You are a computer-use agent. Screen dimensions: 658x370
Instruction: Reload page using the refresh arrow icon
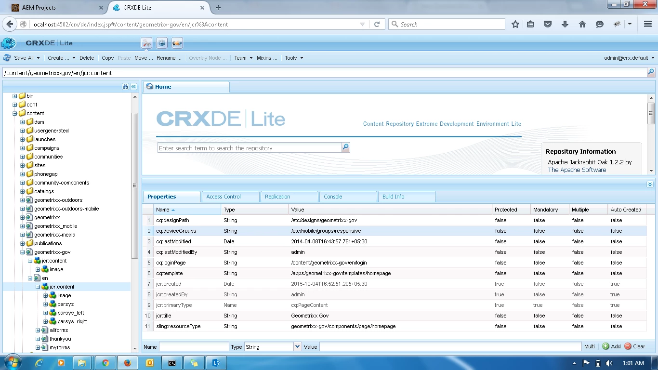377,24
